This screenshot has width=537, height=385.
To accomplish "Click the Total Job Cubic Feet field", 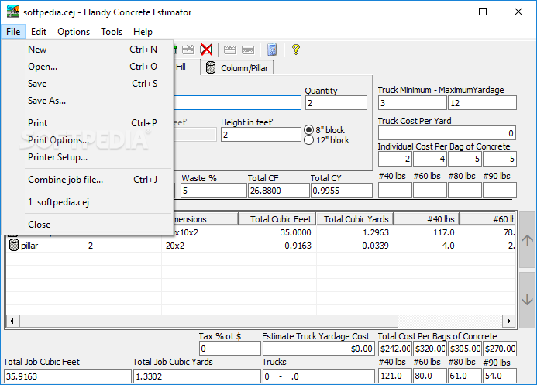I will 67,376.
